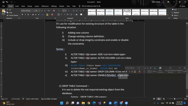
Task: Switch to the Draw tab
Action: coord(23,6)
